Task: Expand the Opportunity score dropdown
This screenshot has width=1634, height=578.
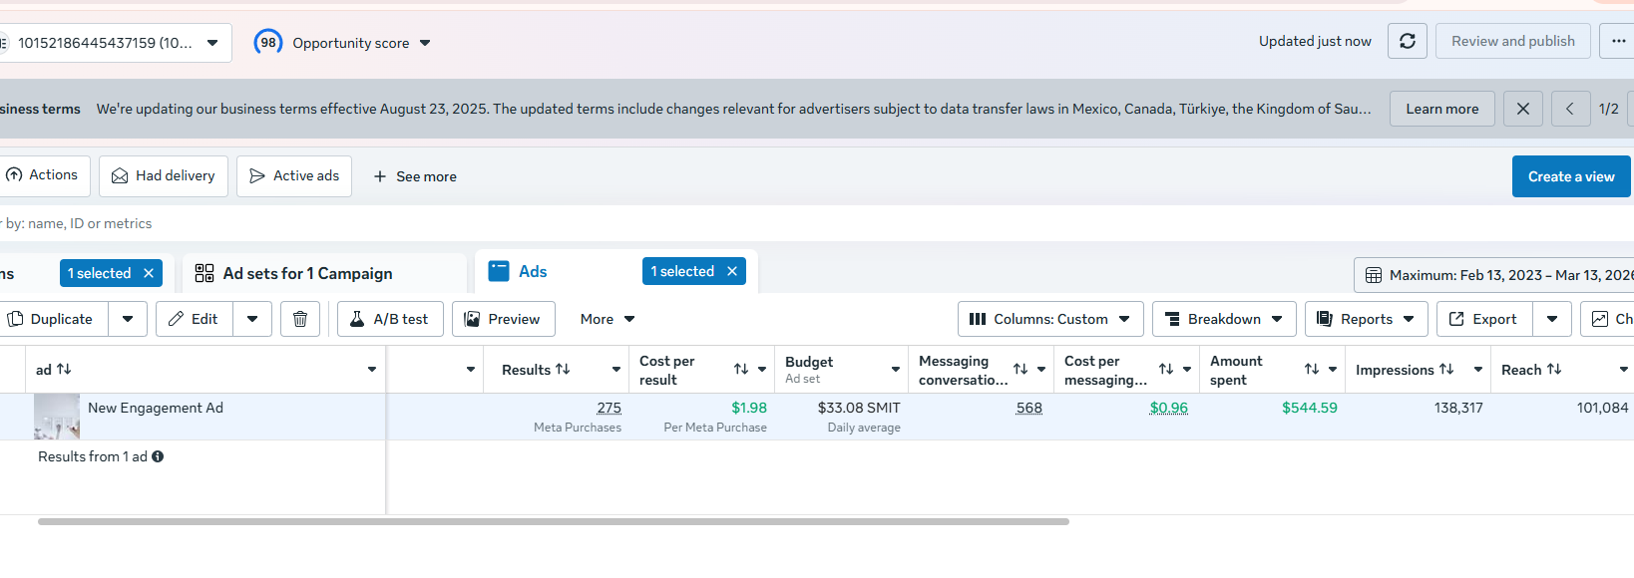Action: [x=425, y=43]
